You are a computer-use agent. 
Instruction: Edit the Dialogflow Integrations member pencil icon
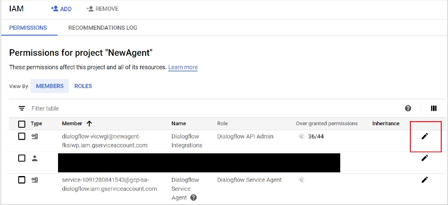tap(424, 136)
